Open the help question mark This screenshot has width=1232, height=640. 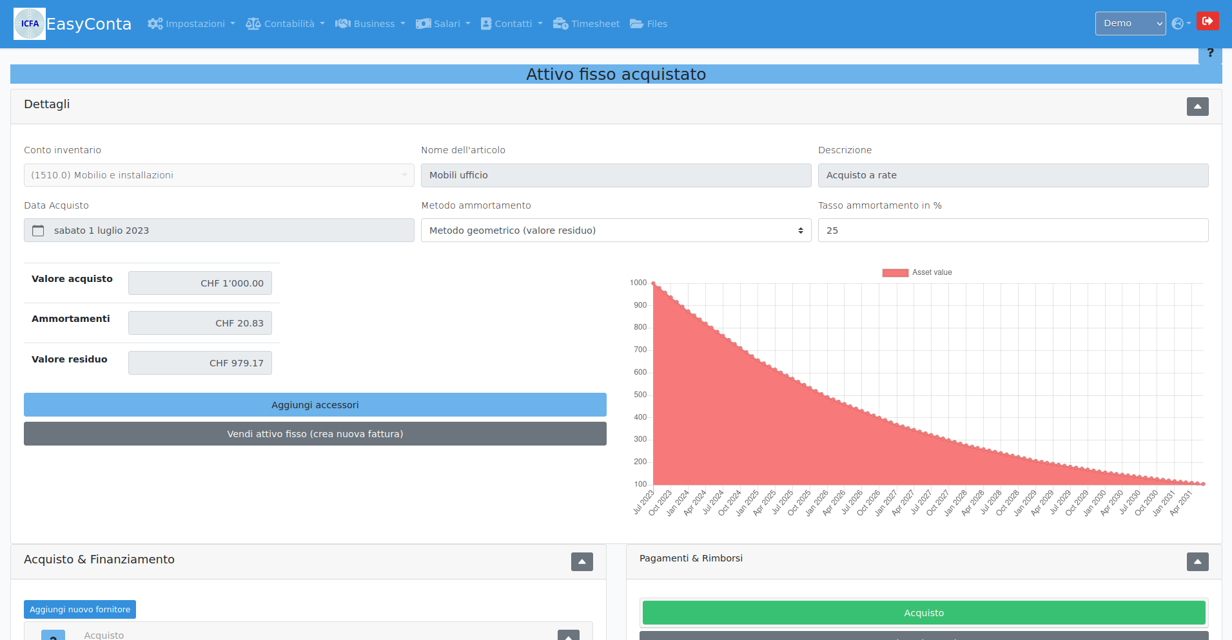point(1210,53)
